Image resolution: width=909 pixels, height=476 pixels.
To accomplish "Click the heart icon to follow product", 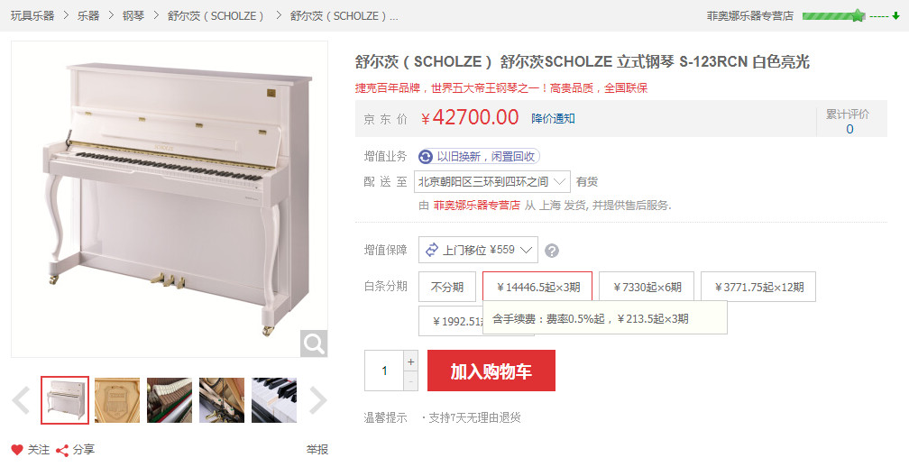I will [x=17, y=450].
